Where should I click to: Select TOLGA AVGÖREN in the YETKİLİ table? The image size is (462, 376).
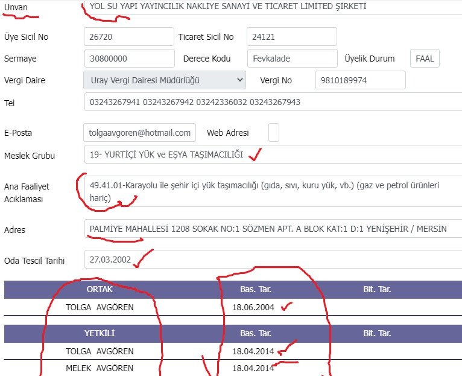(x=100, y=351)
